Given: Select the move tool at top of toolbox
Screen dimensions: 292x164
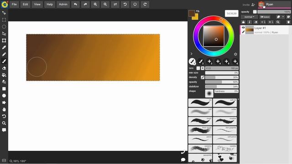Looking at the screenshot, I should (x=4, y=13).
